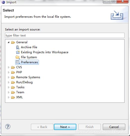
Task: Collapse the General category
Action: (x=8, y=42)
